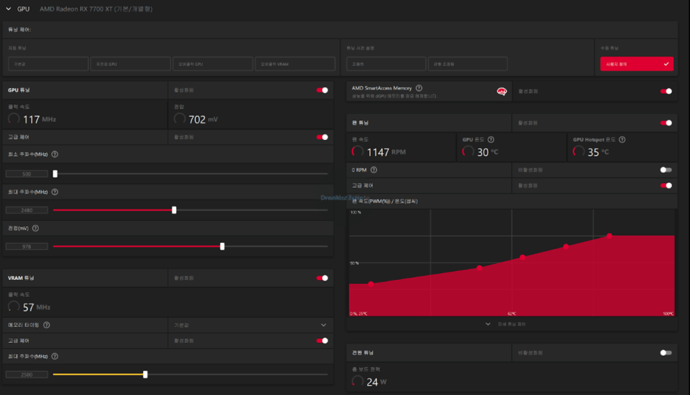Select the 기본값 auto tuning preset

point(48,64)
